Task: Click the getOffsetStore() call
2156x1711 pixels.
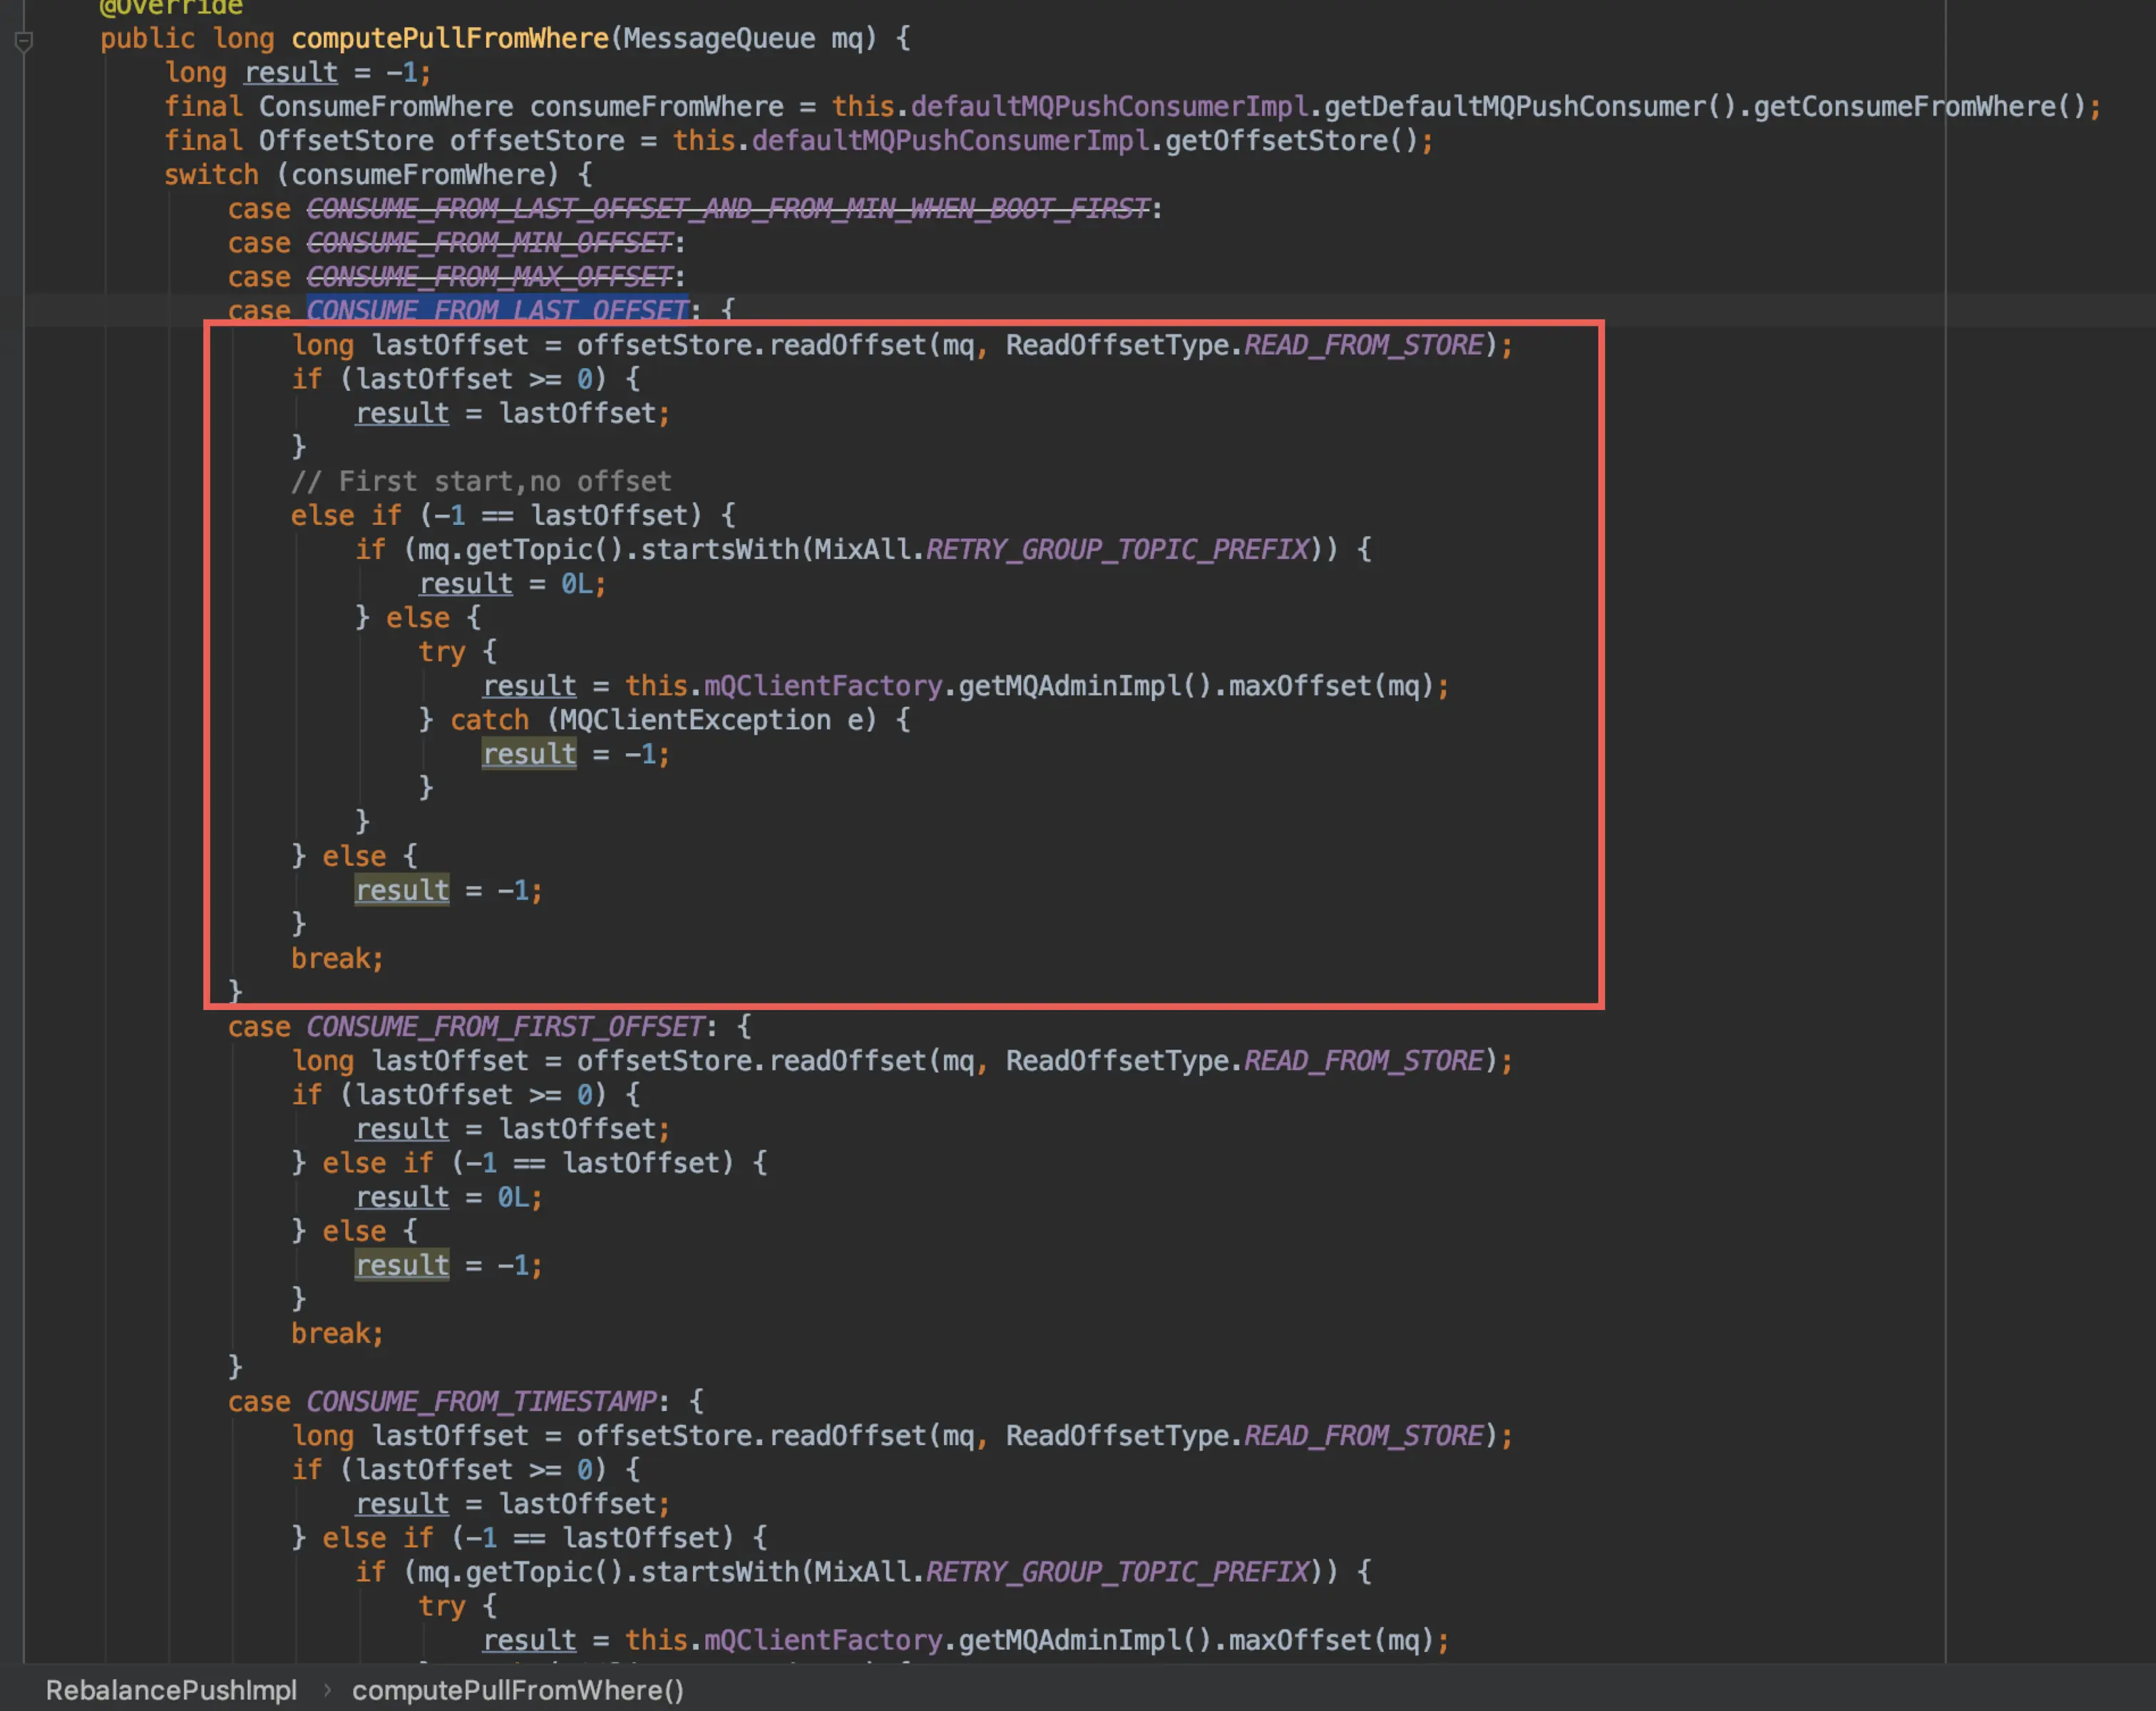Action: click(1292, 140)
